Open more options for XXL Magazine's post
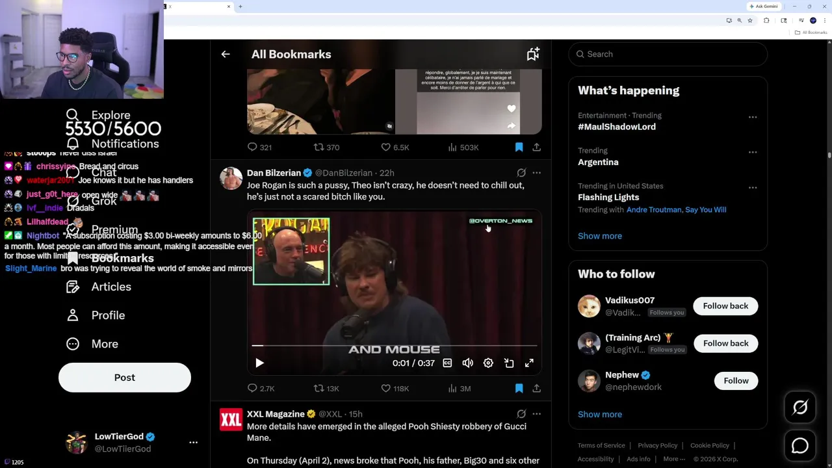Screen dimensions: 832x468 [x=536, y=414]
